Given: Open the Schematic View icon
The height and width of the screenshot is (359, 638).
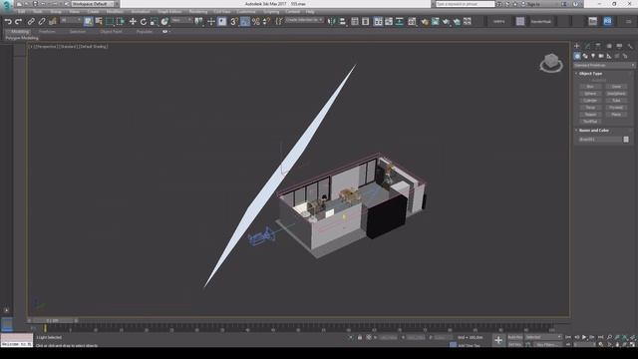Looking at the screenshot, I should click(x=400, y=22).
